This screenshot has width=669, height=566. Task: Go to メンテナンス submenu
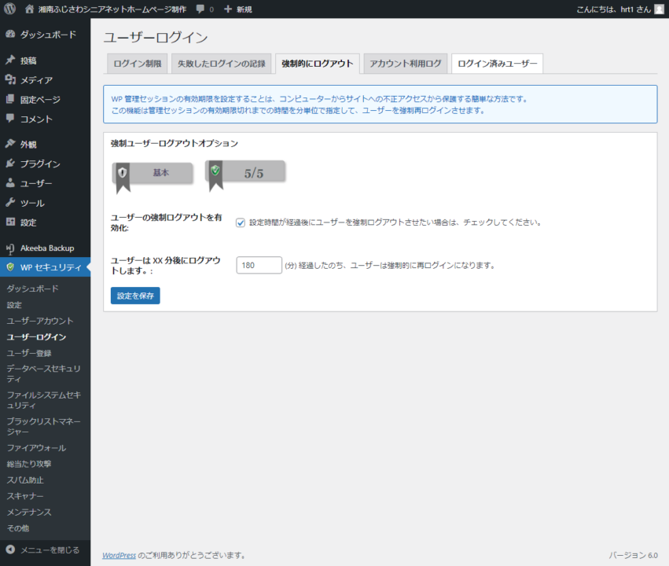coord(29,512)
